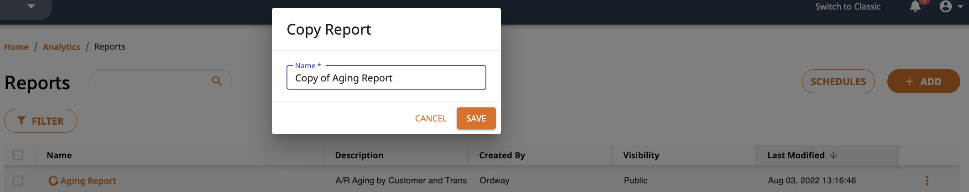Check the Aging Report row checkbox
The width and height of the screenshot is (969, 192).
pos(18,181)
